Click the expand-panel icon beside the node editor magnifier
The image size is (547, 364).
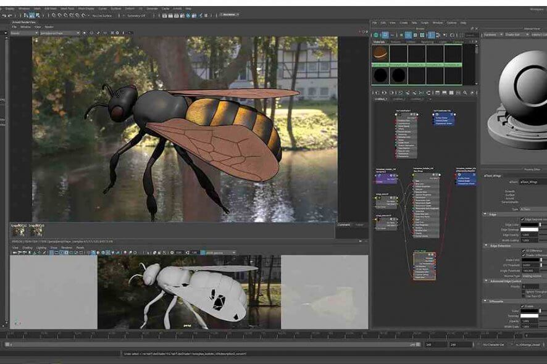click(x=472, y=93)
